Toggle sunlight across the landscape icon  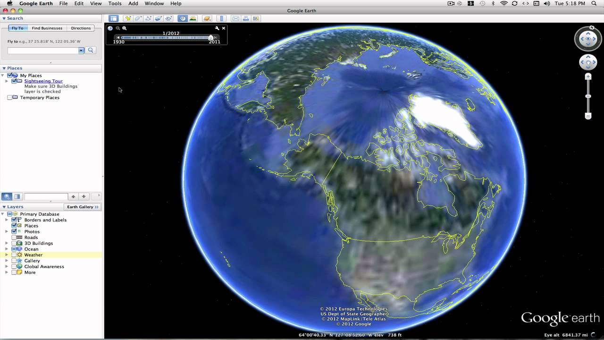(x=193, y=18)
